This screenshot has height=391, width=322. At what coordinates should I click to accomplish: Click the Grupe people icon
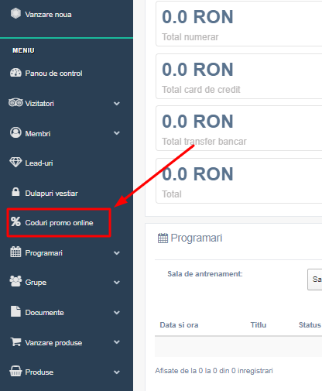click(x=15, y=281)
